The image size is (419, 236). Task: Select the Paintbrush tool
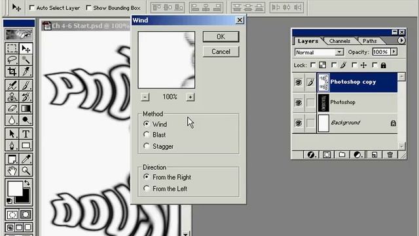click(x=26, y=85)
